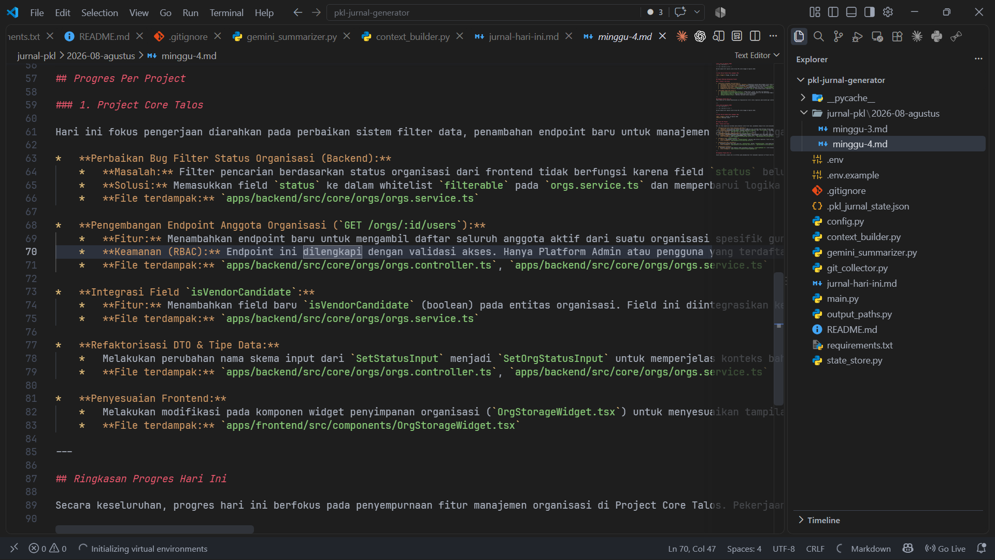Open the chat sparkle icon in title bar

680,12
